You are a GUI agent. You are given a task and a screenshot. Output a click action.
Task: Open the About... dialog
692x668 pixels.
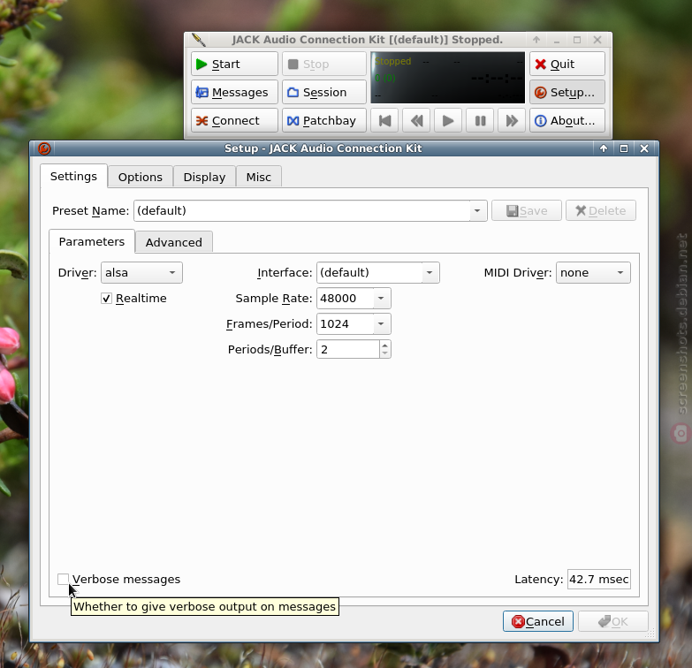click(567, 120)
